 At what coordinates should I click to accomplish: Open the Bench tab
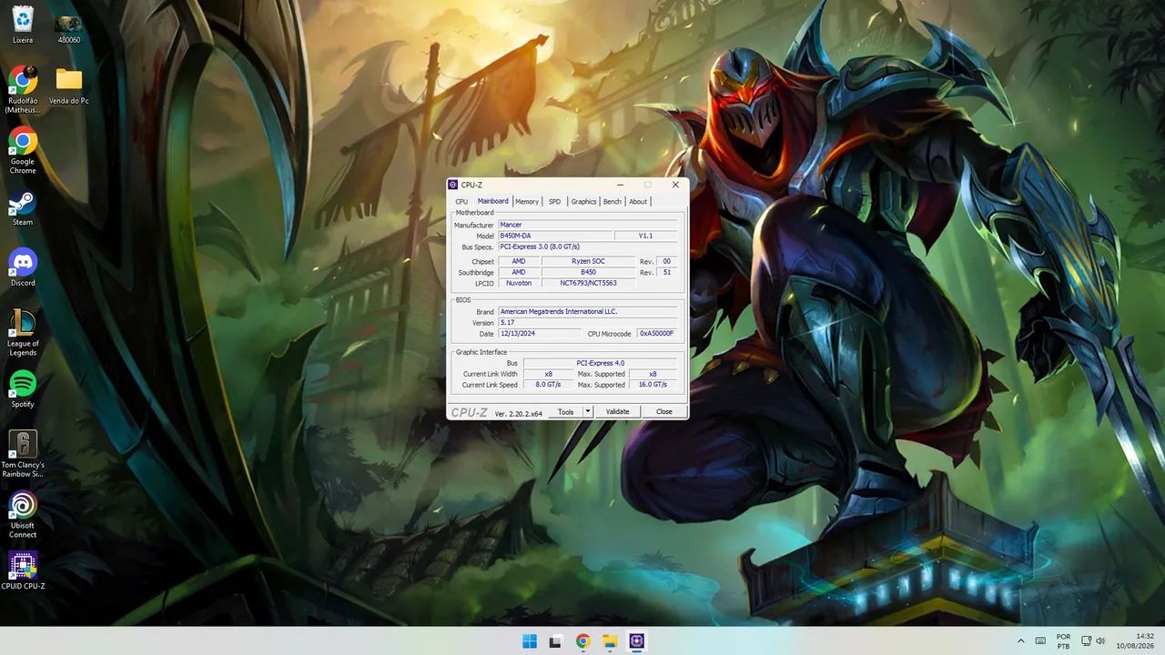612,201
